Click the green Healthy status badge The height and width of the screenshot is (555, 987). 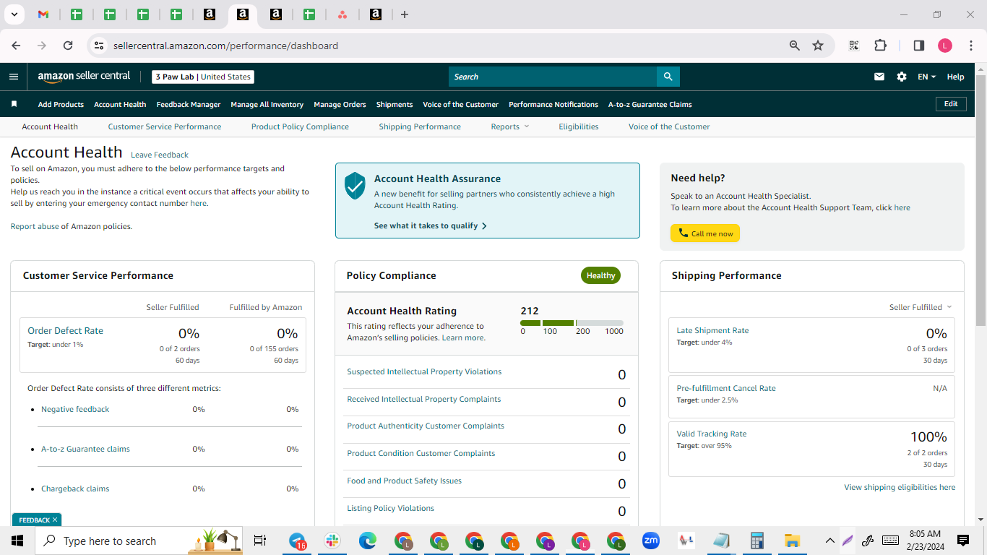click(x=600, y=275)
